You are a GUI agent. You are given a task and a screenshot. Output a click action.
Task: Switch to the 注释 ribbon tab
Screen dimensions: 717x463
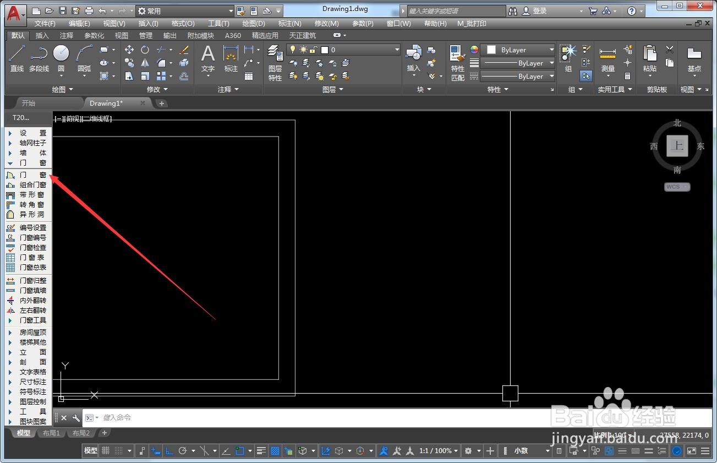click(66, 35)
